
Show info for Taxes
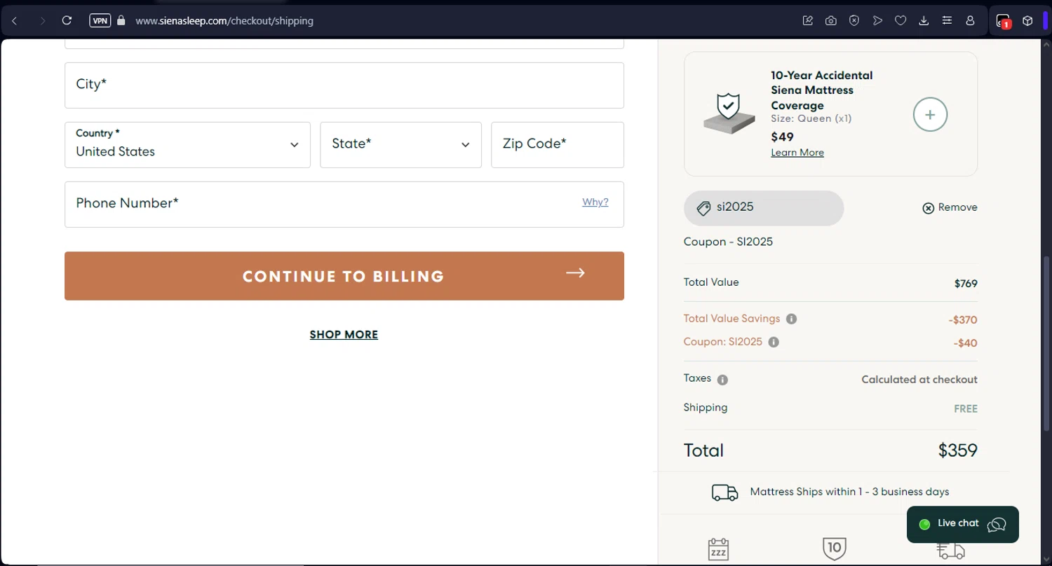click(722, 380)
